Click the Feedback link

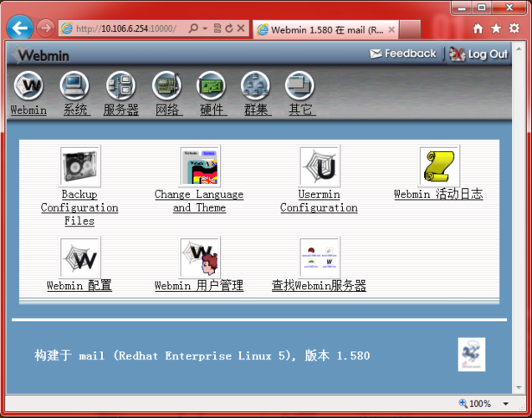[403, 54]
